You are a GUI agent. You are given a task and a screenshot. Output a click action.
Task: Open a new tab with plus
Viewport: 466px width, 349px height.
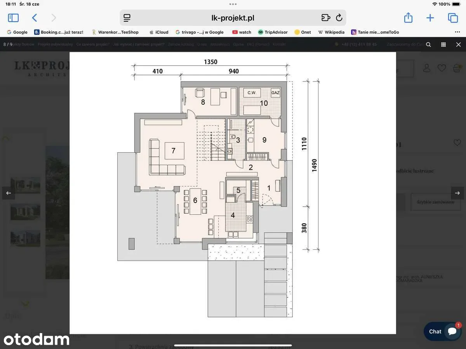430,18
